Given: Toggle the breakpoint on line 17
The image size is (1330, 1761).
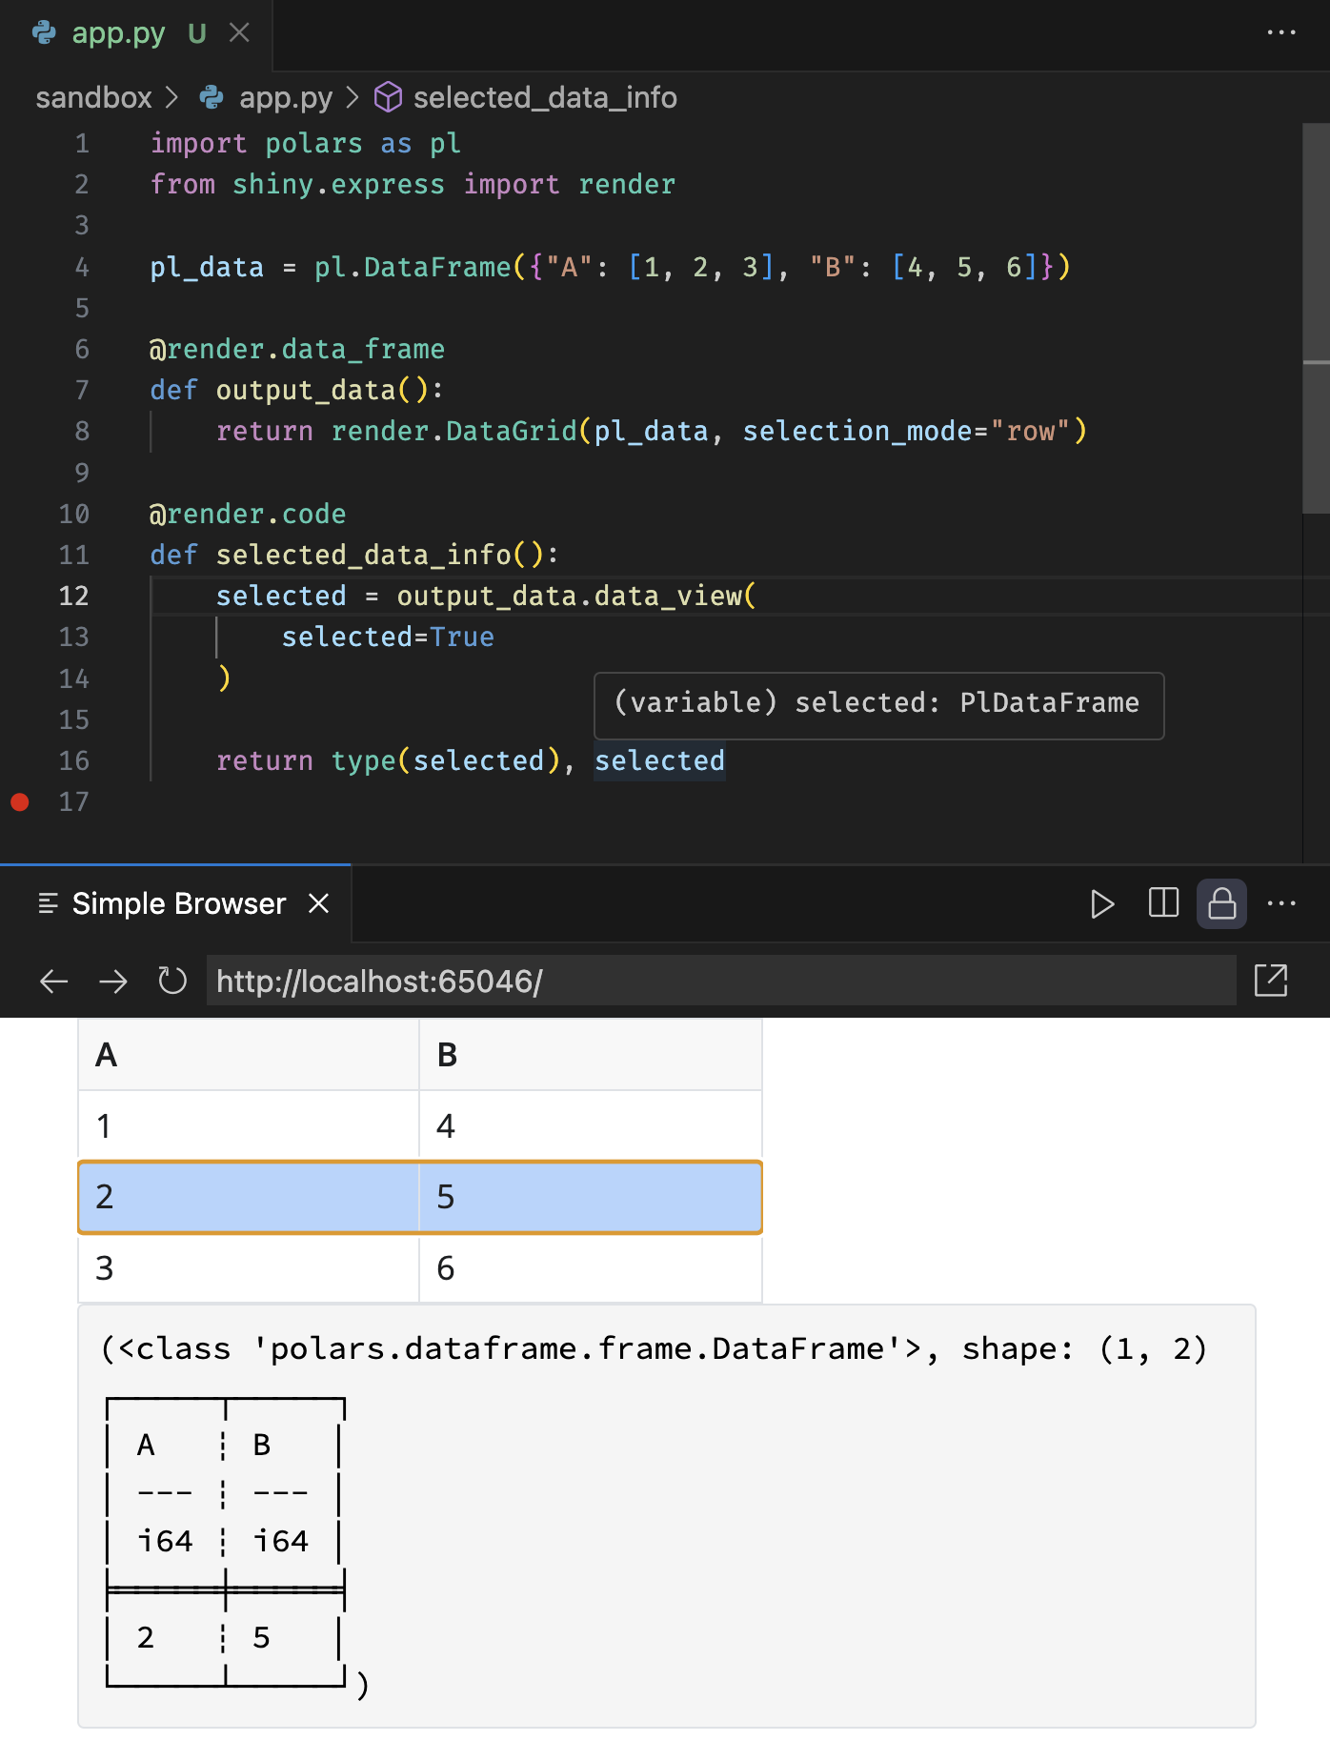Looking at the screenshot, I should [19, 801].
